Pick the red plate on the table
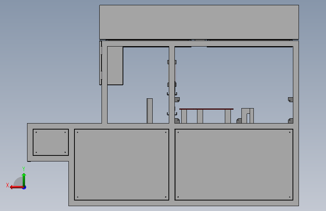Viewport: 326px width, 211px height. point(206,109)
